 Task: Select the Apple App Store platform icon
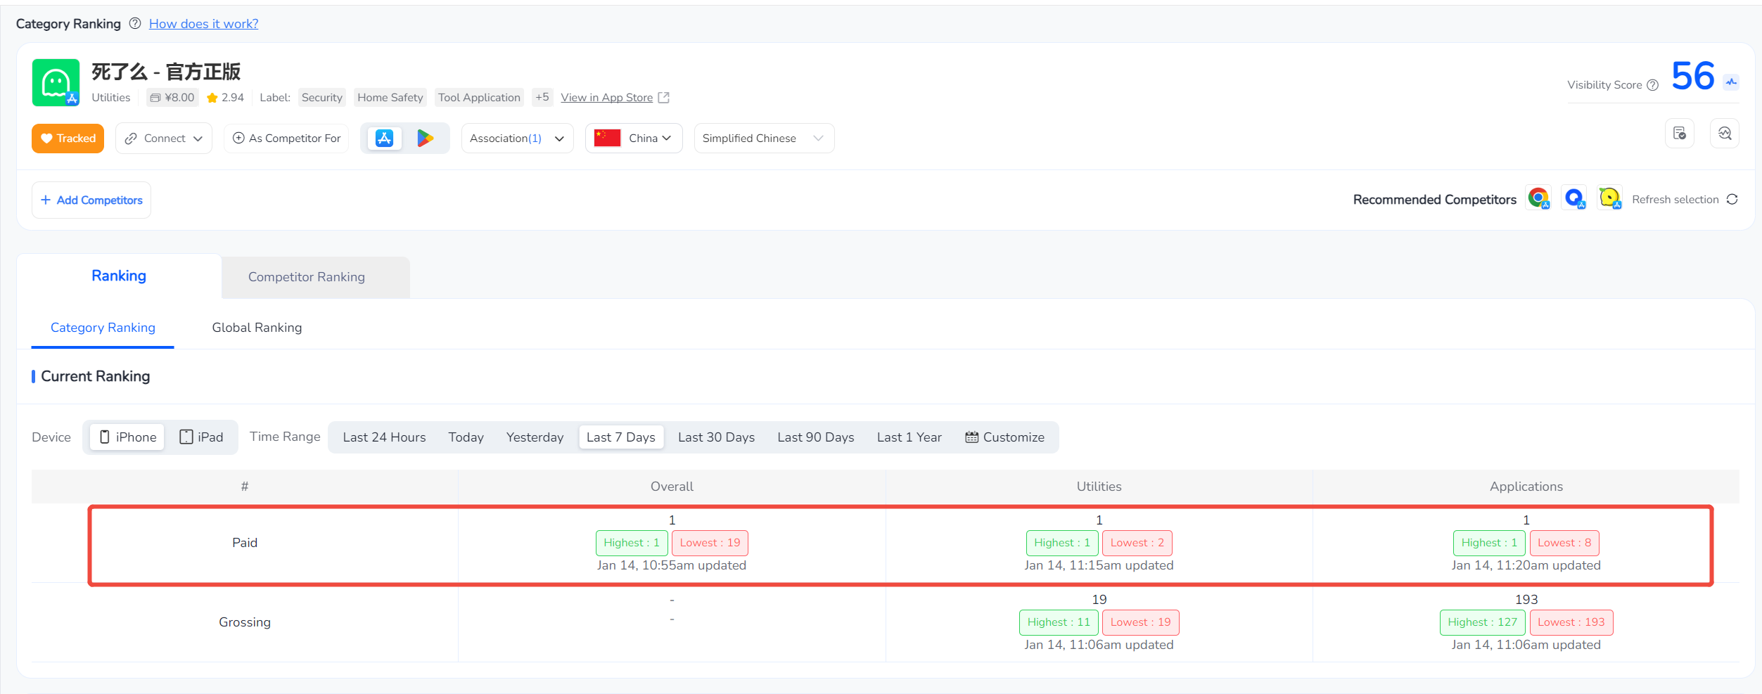384,139
